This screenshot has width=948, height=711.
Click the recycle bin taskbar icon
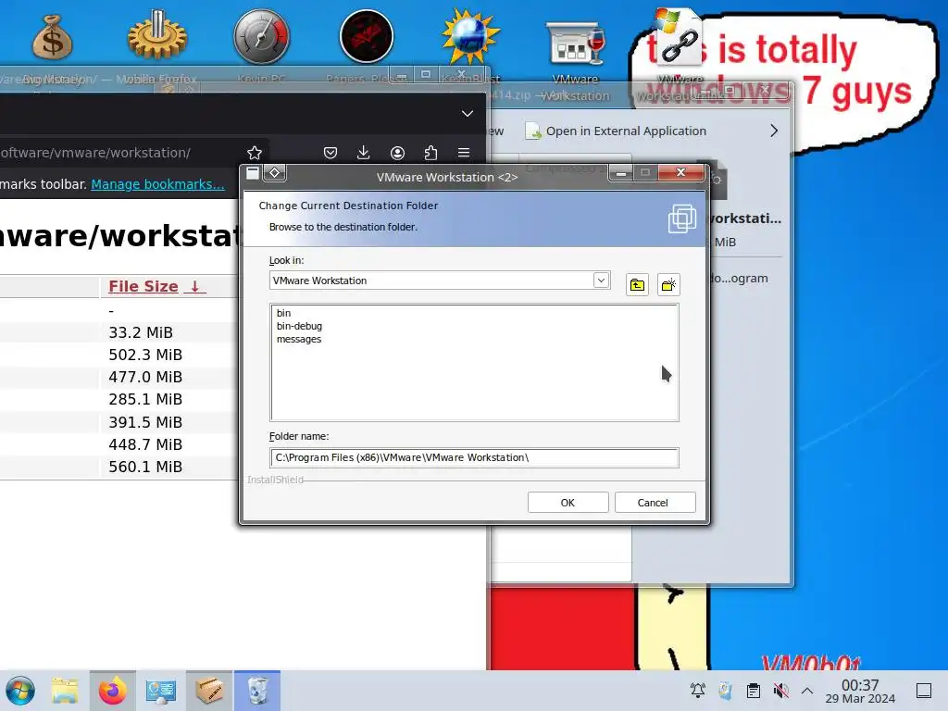pos(257,691)
